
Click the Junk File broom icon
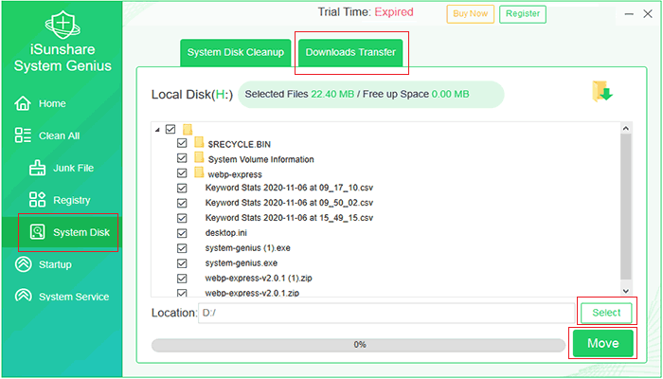point(37,168)
